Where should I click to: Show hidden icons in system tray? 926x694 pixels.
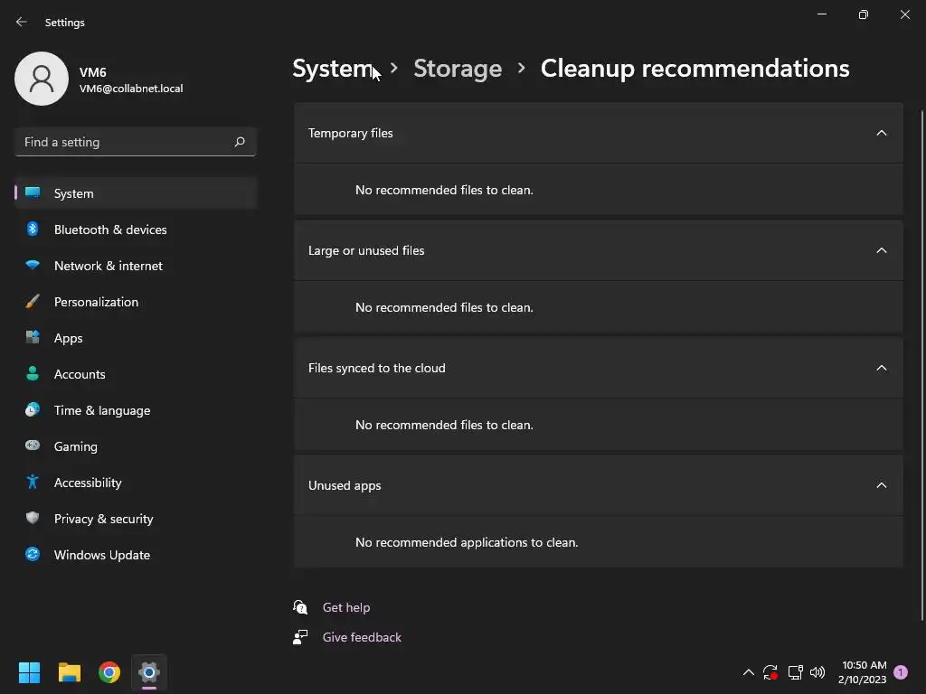[x=748, y=672]
